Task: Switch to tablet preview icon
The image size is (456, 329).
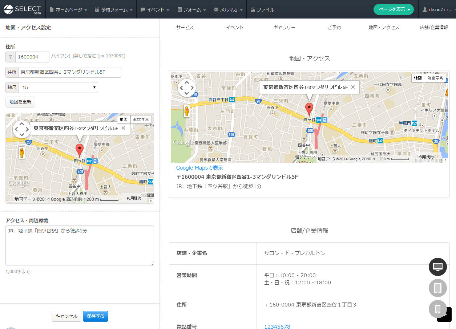Action: point(437,288)
